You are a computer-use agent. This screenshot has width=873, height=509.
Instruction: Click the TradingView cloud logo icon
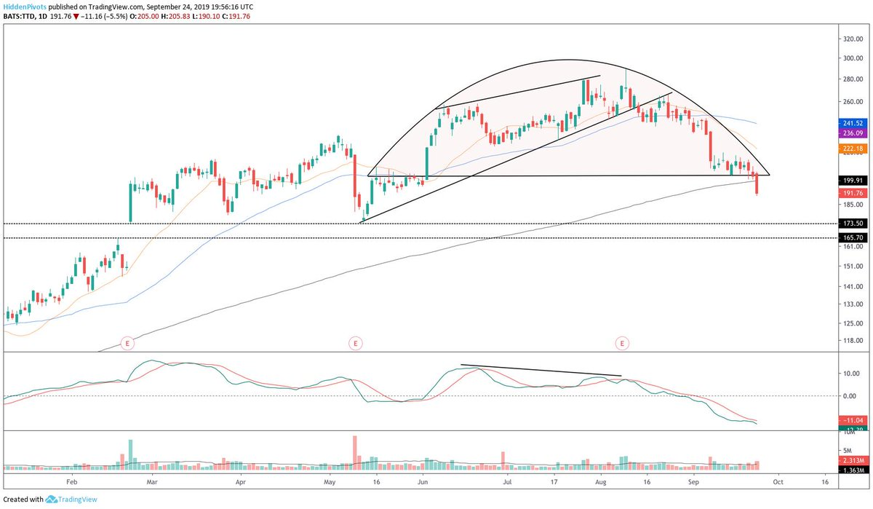(x=52, y=500)
